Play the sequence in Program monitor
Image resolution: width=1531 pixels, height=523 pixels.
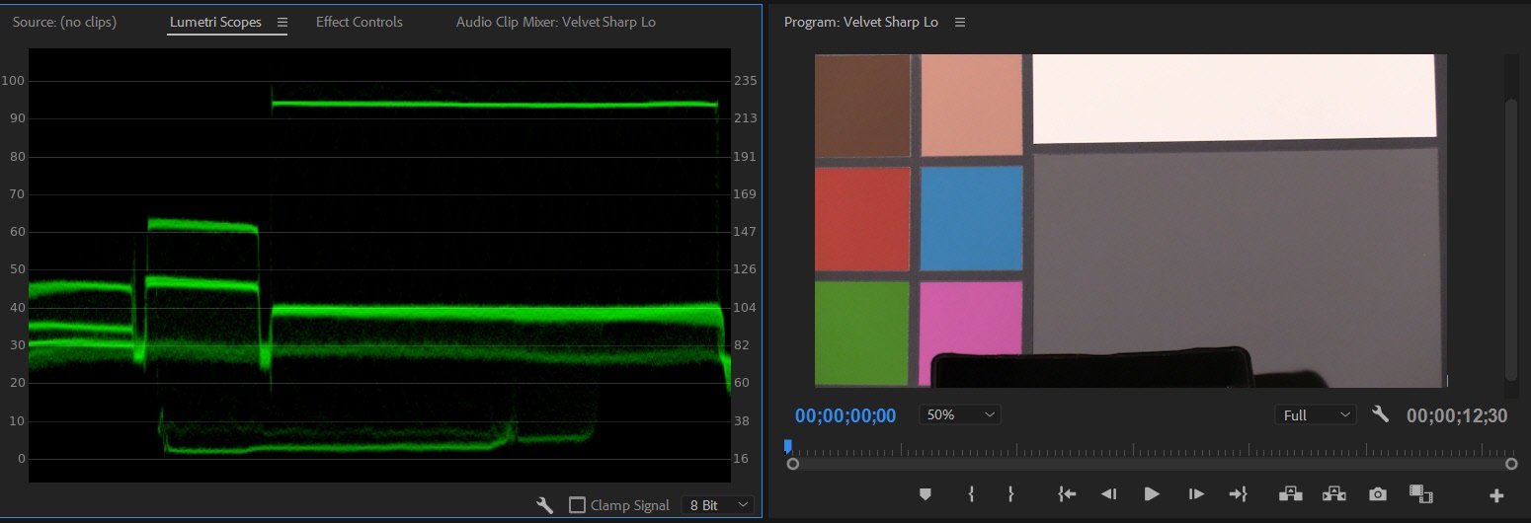(1152, 494)
